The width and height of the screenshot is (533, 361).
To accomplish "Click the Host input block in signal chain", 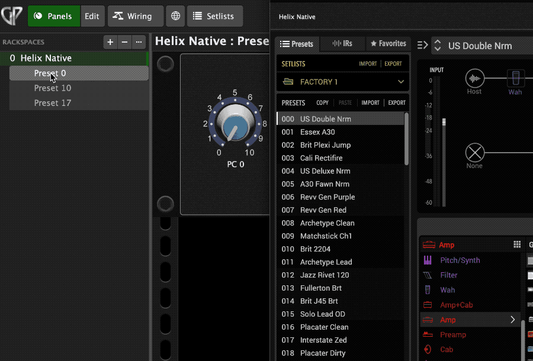I will pos(474,79).
